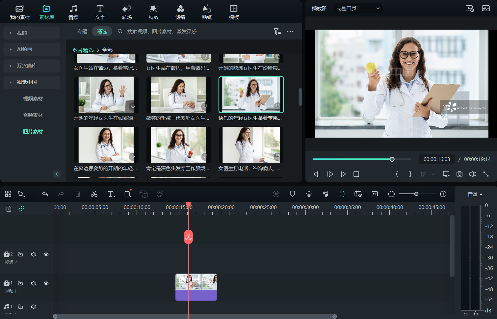Screen dimensions: 497x319
Task: Mute the 视频 1 track audio
Action: pos(34,283)
